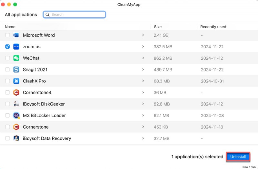Expand M3 BitLocker Loader chevron
Viewport: 258px width, 169px height.
point(143,115)
